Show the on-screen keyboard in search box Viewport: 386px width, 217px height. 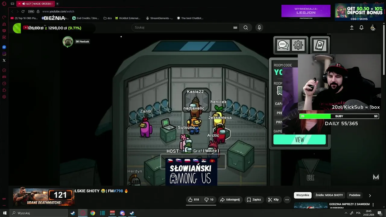point(235,27)
